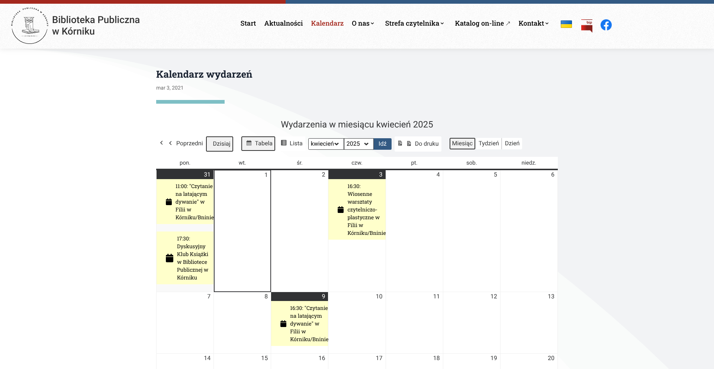The image size is (714, 369).
Task: Switch to Lista view
Action: pyautogui.click(x=292, y=143)
